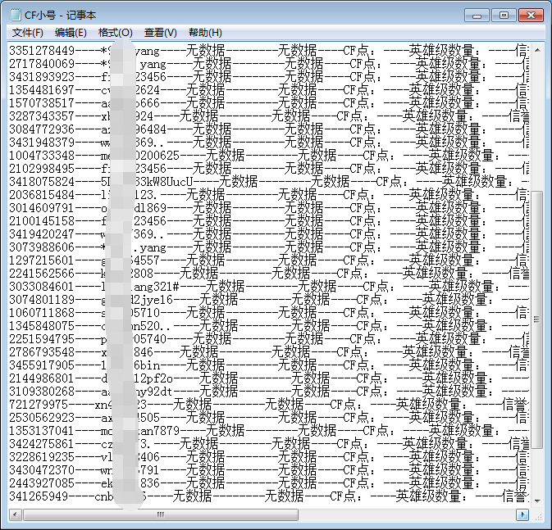Open the 编辑(E) menu
552x530 pixels.
[x=71, y=33]
